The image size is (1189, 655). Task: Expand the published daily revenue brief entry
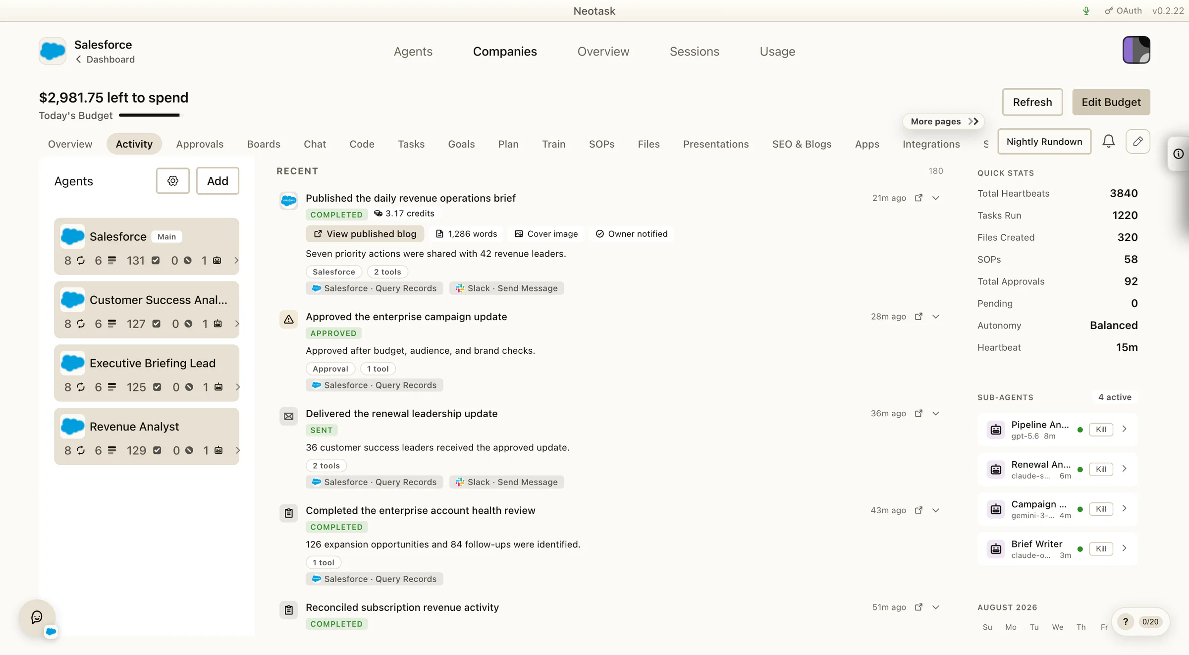(x=936, y=198)
